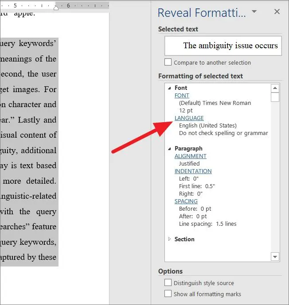Viewport: 289px width, 305px height.
Task: Open the INDENTATION formatting link
Action: (x=193, y=171)
